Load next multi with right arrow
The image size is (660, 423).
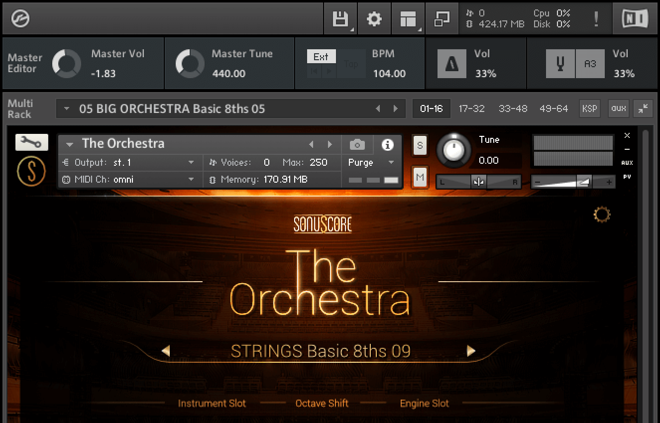(x=396, y=108)
